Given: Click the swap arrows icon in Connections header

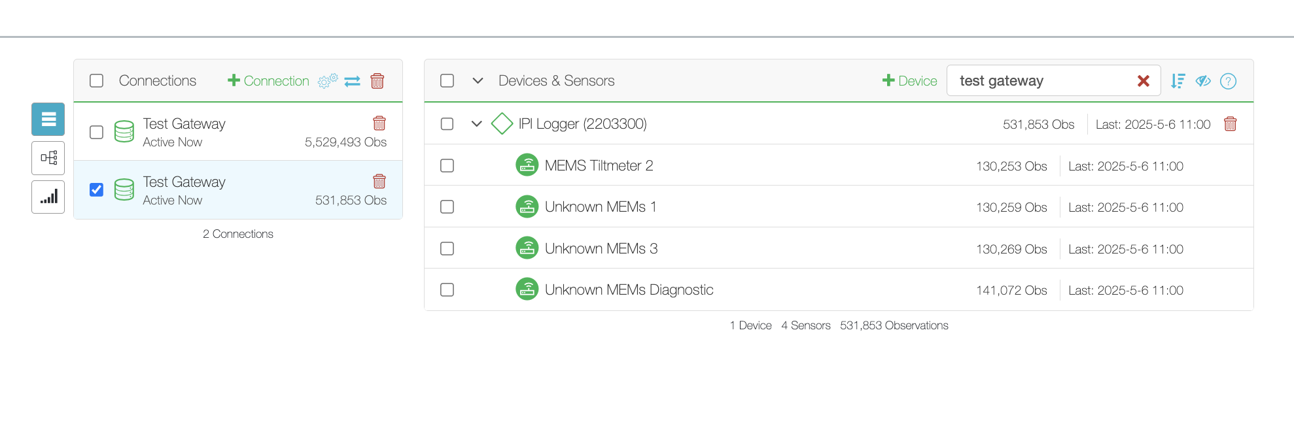Looking at the screenshot, I should [353, 81].
